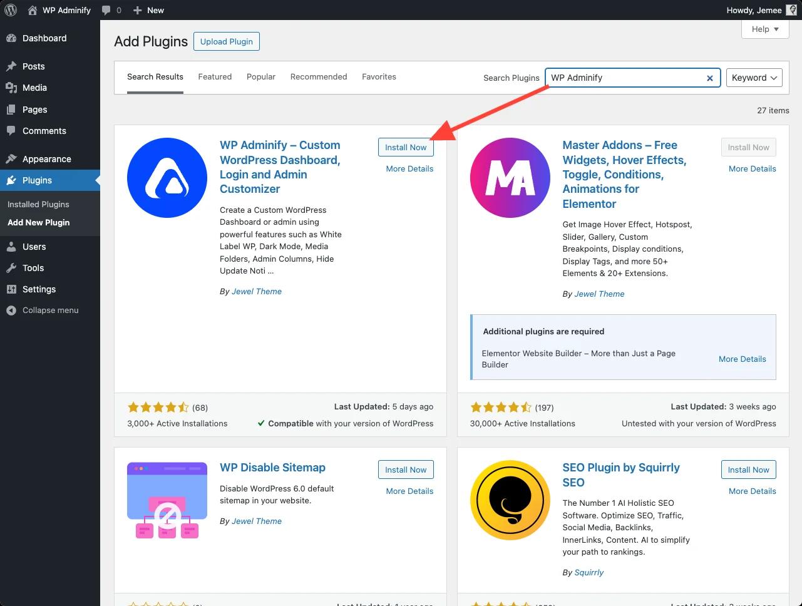Click the Untested with your version text
Image resolution: width=802 pixels, height=606 pixels.
click(x=699, y=423)
